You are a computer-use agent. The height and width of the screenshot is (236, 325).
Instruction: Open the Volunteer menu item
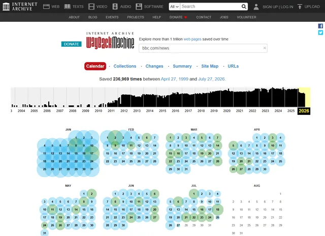click(x=246, y=17)
